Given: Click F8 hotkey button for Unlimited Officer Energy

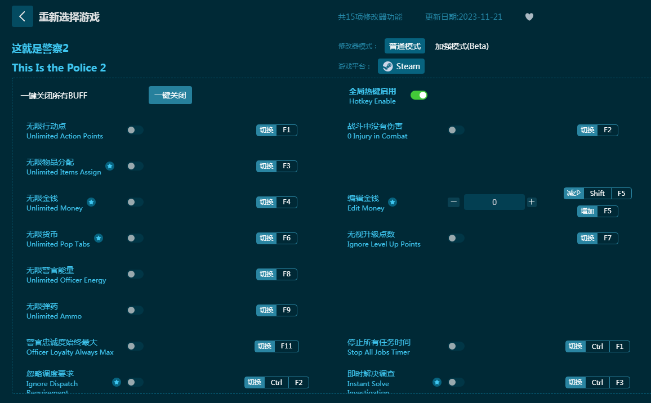Looking at the screenshot, I should 277,274.
